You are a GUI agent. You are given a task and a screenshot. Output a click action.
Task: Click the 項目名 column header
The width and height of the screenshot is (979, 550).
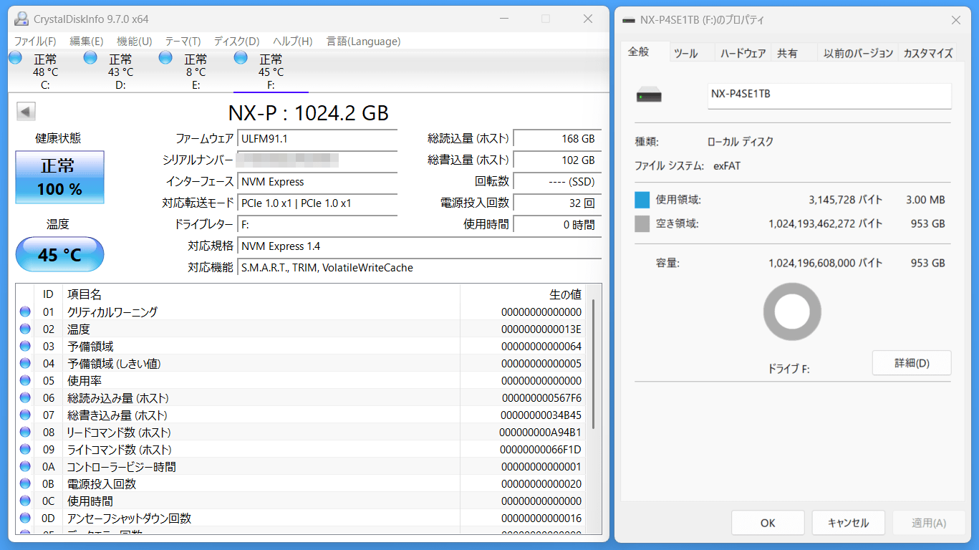click(261, 294)
